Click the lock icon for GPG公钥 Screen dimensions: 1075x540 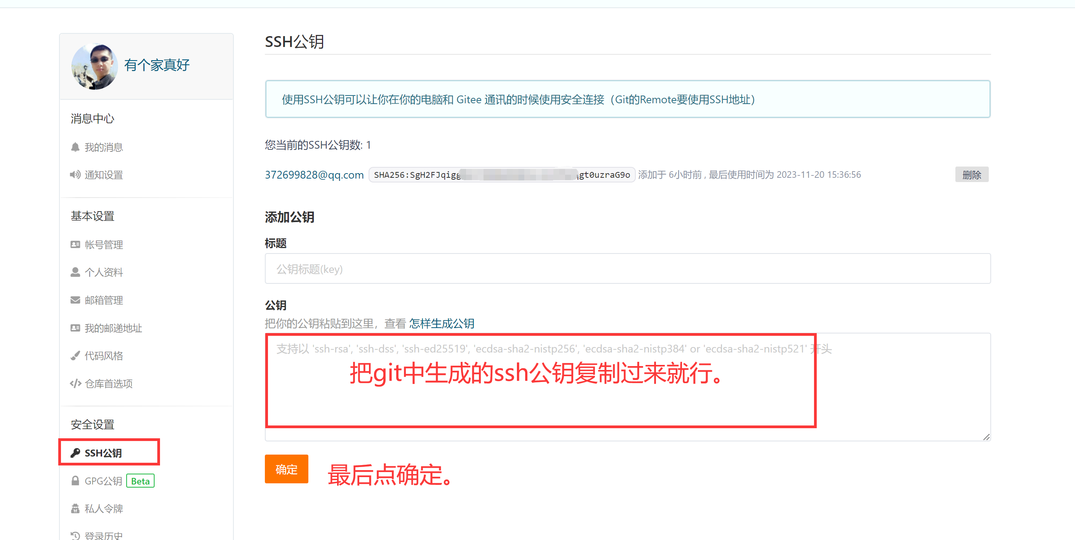[75, 481]
